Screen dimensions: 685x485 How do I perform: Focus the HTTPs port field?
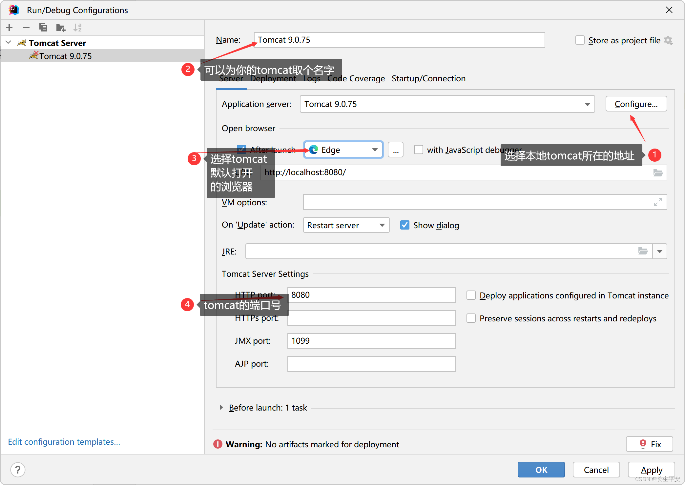tap(371, 318)
